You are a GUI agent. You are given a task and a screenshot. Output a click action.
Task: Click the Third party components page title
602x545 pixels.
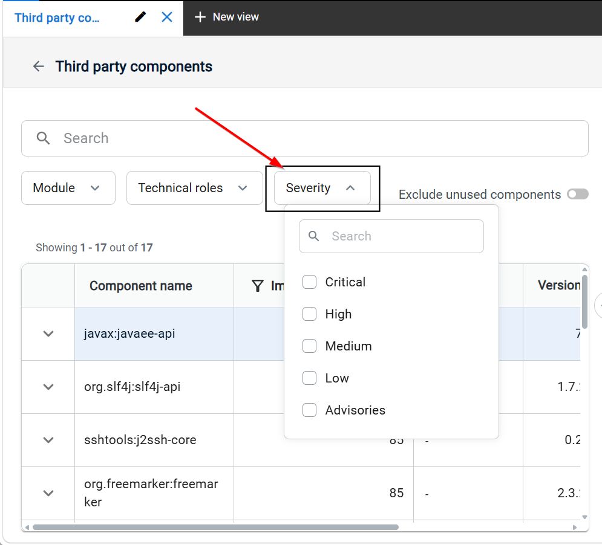(x=134, y=66)
